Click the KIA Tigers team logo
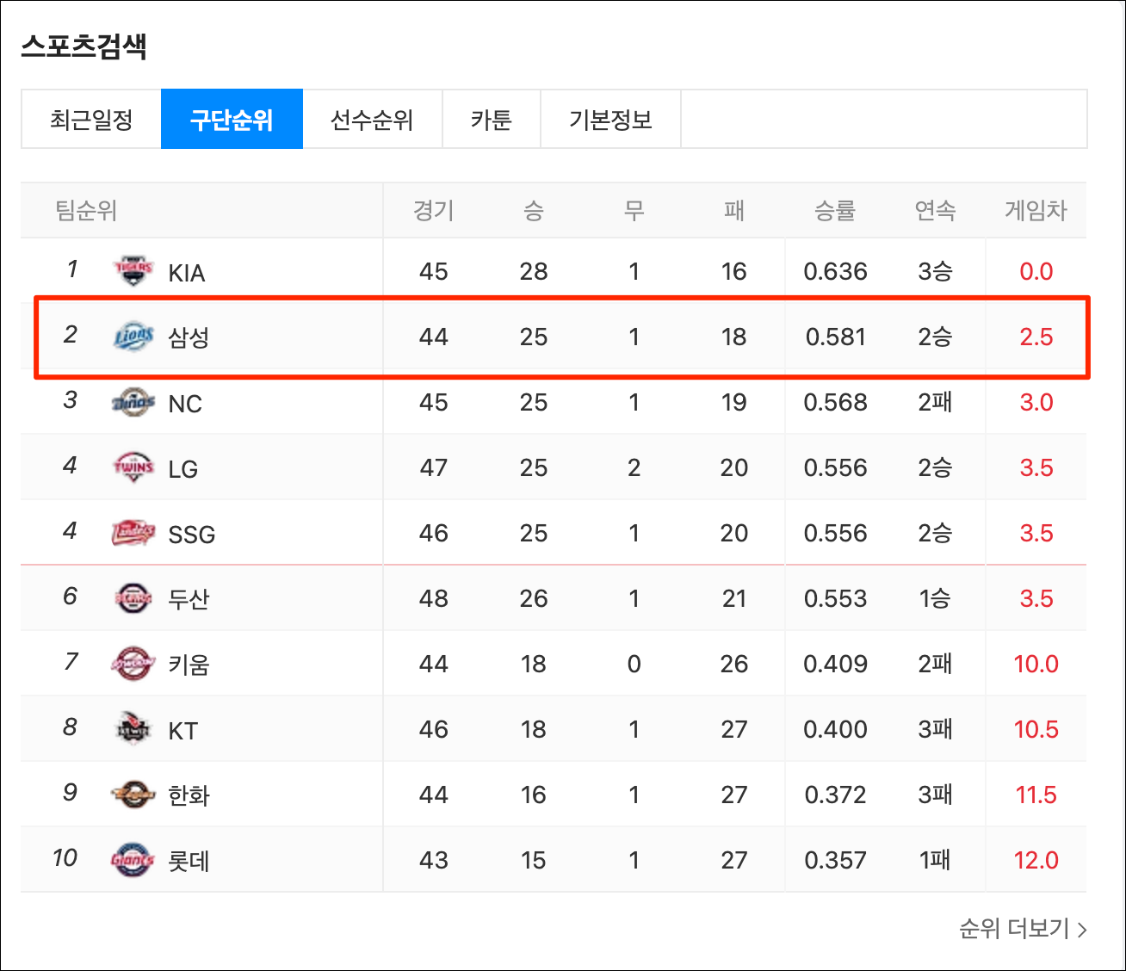The width and height of the screenshot is (1126, 971). 133,272
